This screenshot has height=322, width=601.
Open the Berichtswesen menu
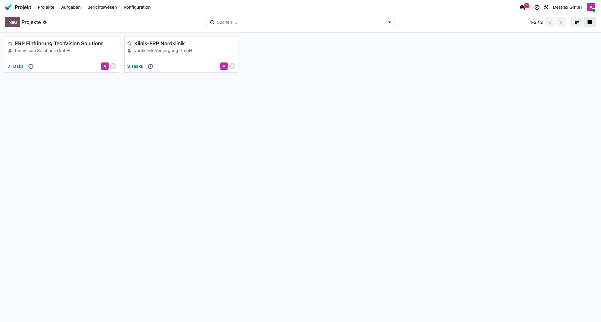[x=102, y=7]
